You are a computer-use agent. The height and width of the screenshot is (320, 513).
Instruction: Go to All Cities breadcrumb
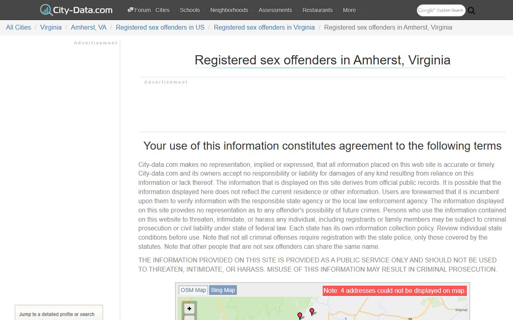[x=18, y=27]
